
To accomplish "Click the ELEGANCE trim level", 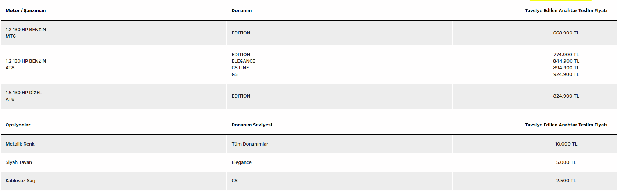I will point(243,61).
